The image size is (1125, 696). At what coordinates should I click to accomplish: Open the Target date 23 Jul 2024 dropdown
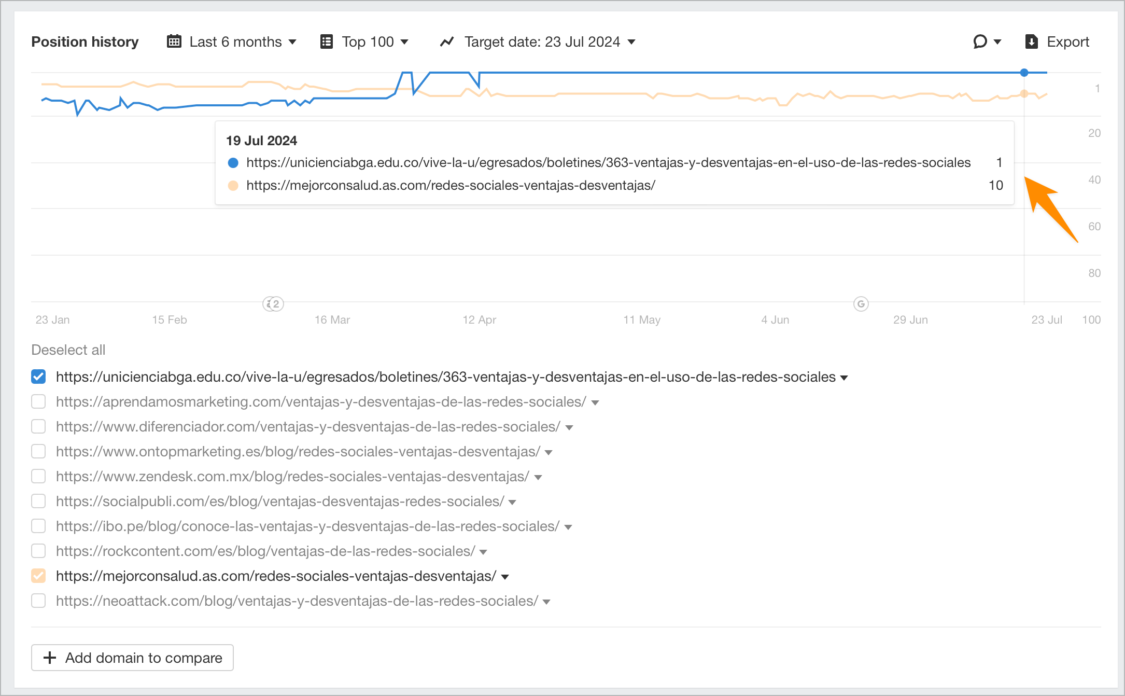pos(538,41)
